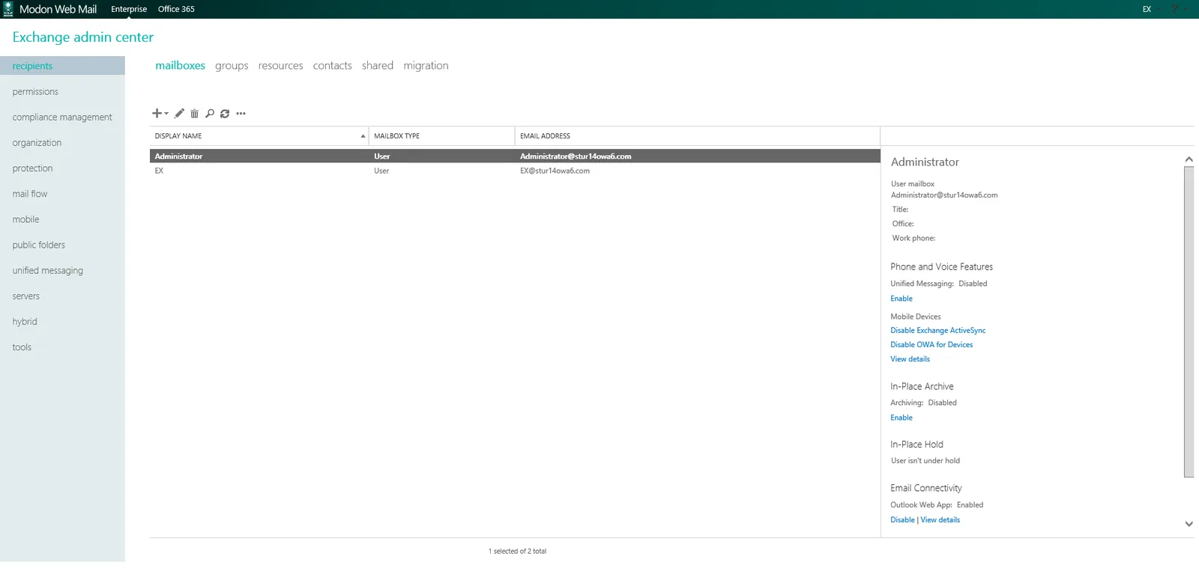
Task: Select recipients in the left navigation
Action: pyautogui.click(x=62, y=66)
